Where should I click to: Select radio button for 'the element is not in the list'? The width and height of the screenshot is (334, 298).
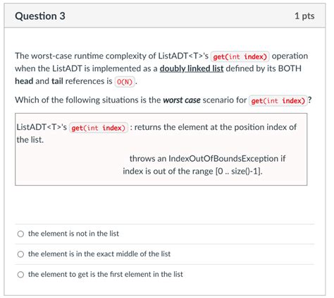[x=20, y=234]
